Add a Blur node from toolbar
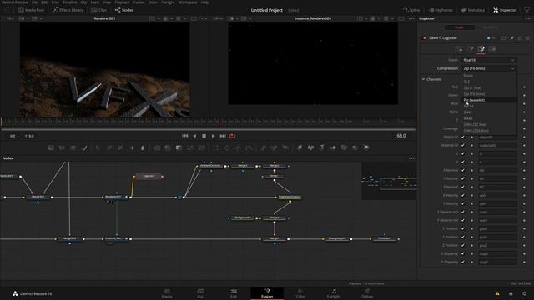The image size is (534, 300). pyautogui.click(x=143, y=147)
